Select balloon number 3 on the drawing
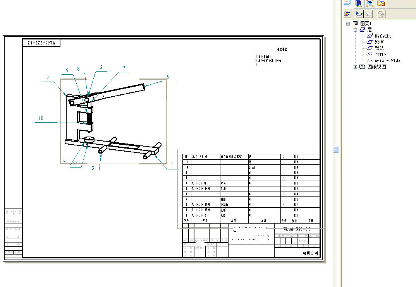 click(93, 168)
